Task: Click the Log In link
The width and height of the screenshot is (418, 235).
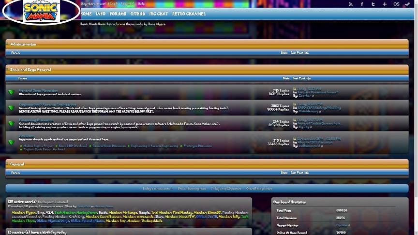Action: tap(113, 4)
